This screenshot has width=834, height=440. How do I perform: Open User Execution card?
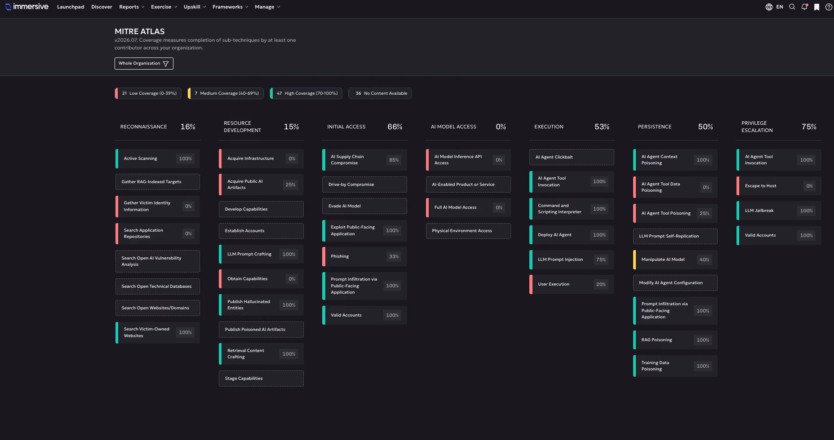572,284
